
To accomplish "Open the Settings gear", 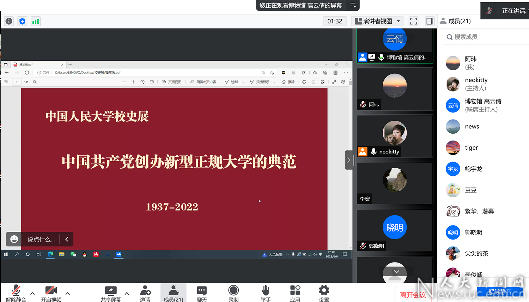I will point(324,293).
